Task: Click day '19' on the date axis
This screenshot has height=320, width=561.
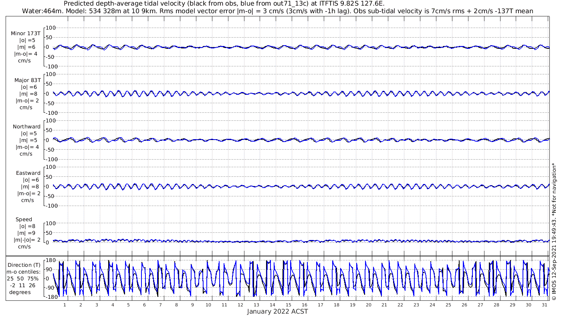Action: coord(352,305)
